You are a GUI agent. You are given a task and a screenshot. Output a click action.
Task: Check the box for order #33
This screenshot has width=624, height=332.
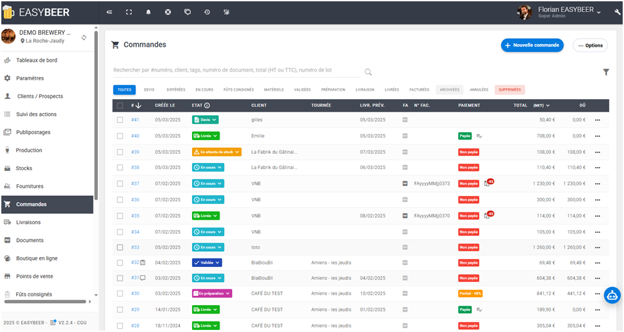coord(120,247)
